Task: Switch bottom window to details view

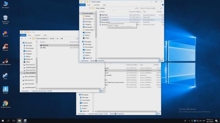Action: [157, 114]
